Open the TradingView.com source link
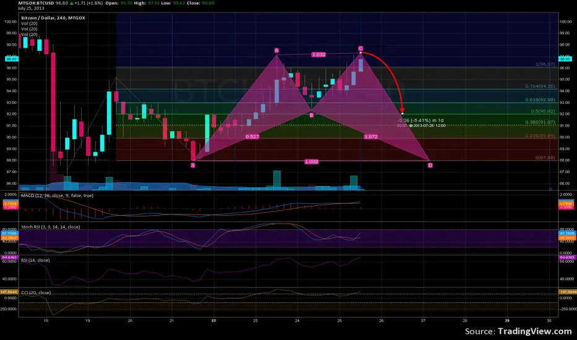The height and width of the screenshot is (340, 577). pos(535,331)
